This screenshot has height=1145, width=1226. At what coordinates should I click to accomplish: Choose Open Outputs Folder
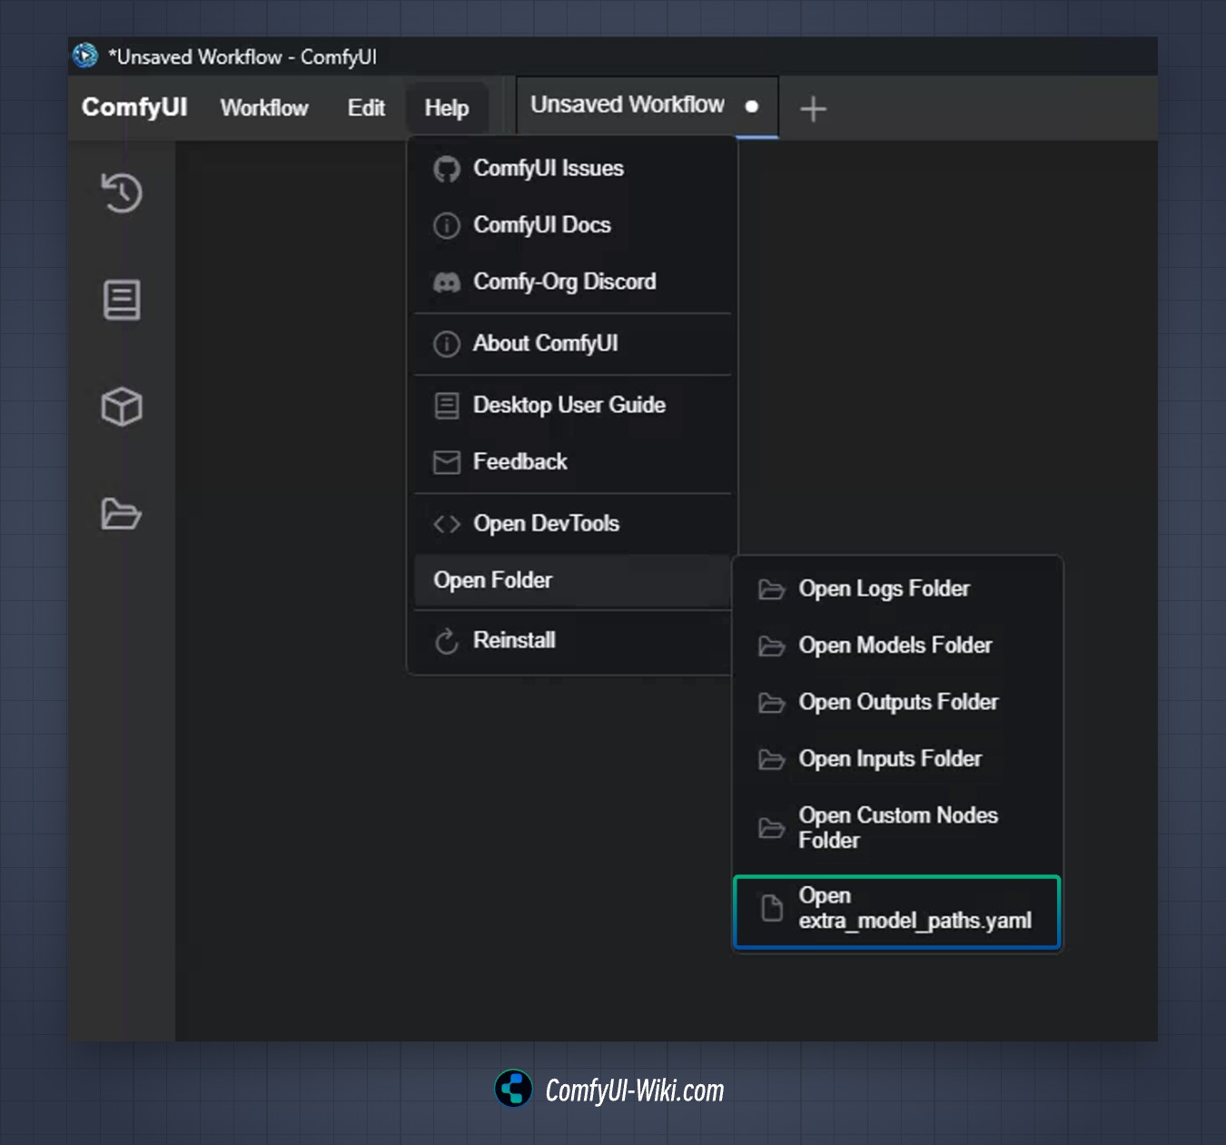pos(897,703)
